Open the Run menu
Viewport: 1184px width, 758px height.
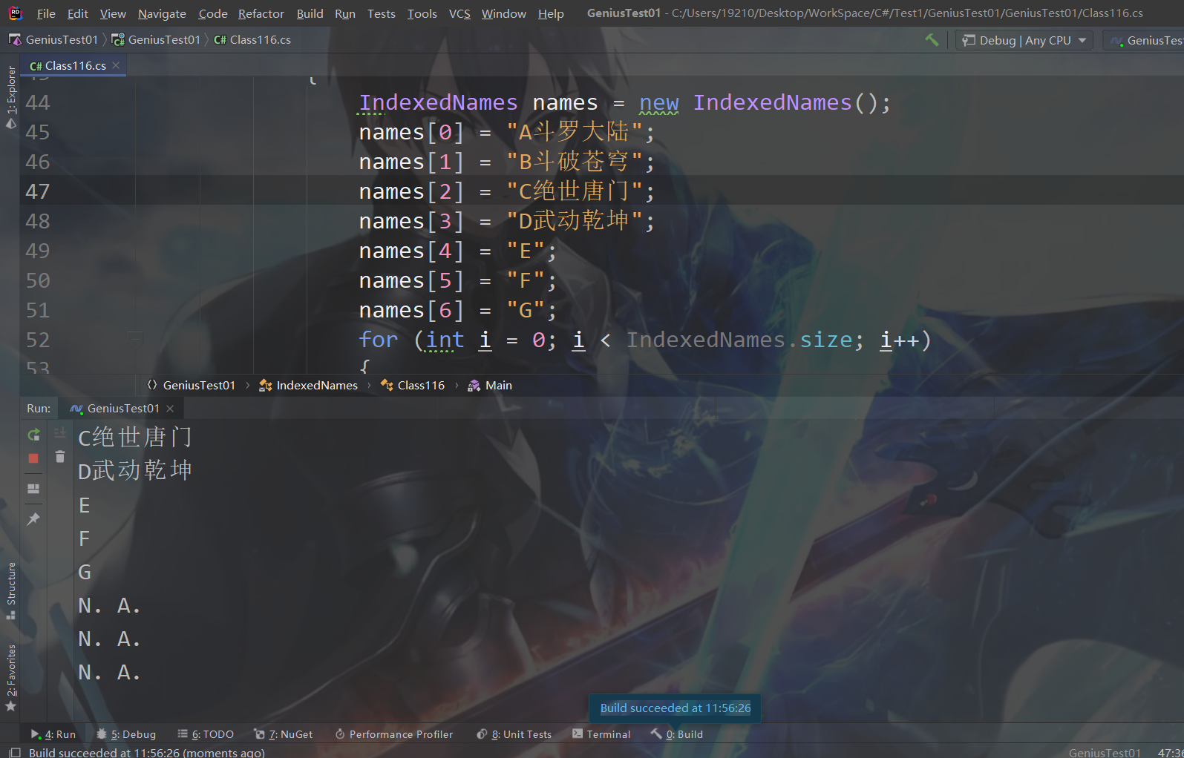[345, 13]
